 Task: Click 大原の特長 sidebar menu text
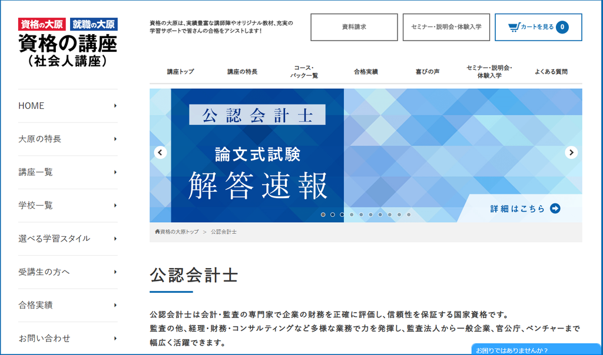tap(40, 139)
